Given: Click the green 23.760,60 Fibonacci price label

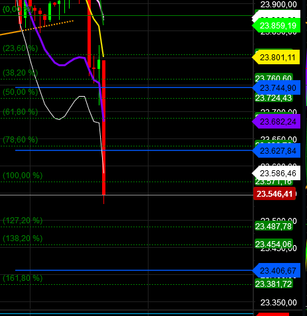Looking at the screenshot, I should tap(274, 78).
